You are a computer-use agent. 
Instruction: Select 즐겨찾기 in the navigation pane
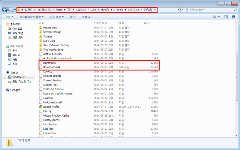[15, 24]
